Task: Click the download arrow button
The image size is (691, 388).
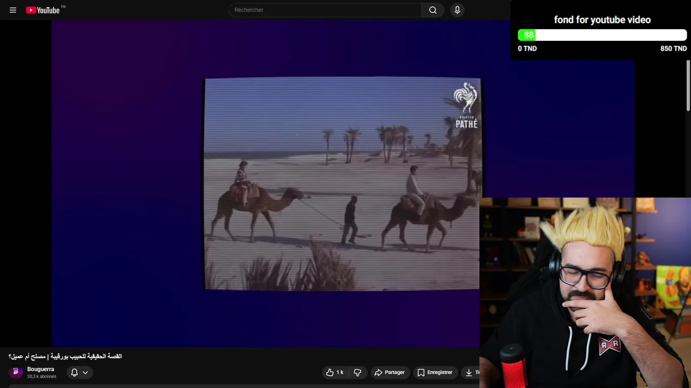Action: (471, 372)
